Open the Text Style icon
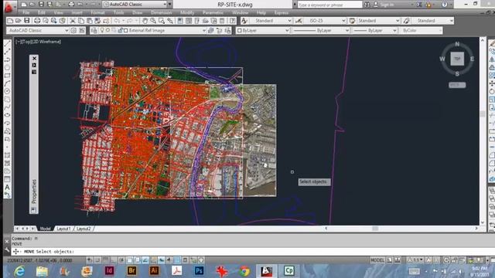The width and height of the screenshot is (495, 278). [244, 21]
